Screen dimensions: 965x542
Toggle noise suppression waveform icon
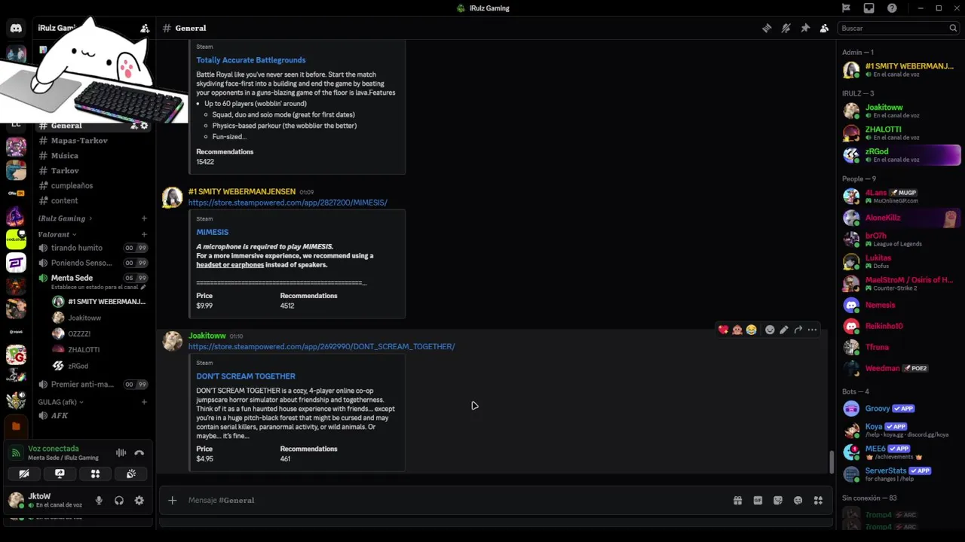(121, 452)
